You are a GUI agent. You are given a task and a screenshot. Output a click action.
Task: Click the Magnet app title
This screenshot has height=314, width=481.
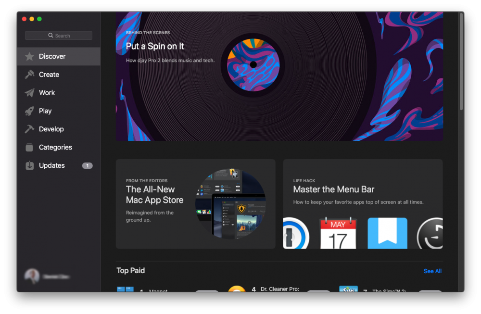[x=158, y=290]
